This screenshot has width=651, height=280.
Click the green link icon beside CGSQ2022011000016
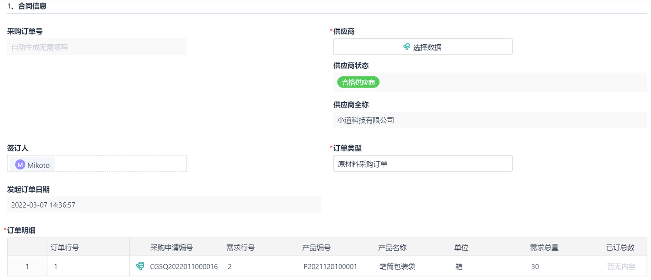click(x=141, y=266)
